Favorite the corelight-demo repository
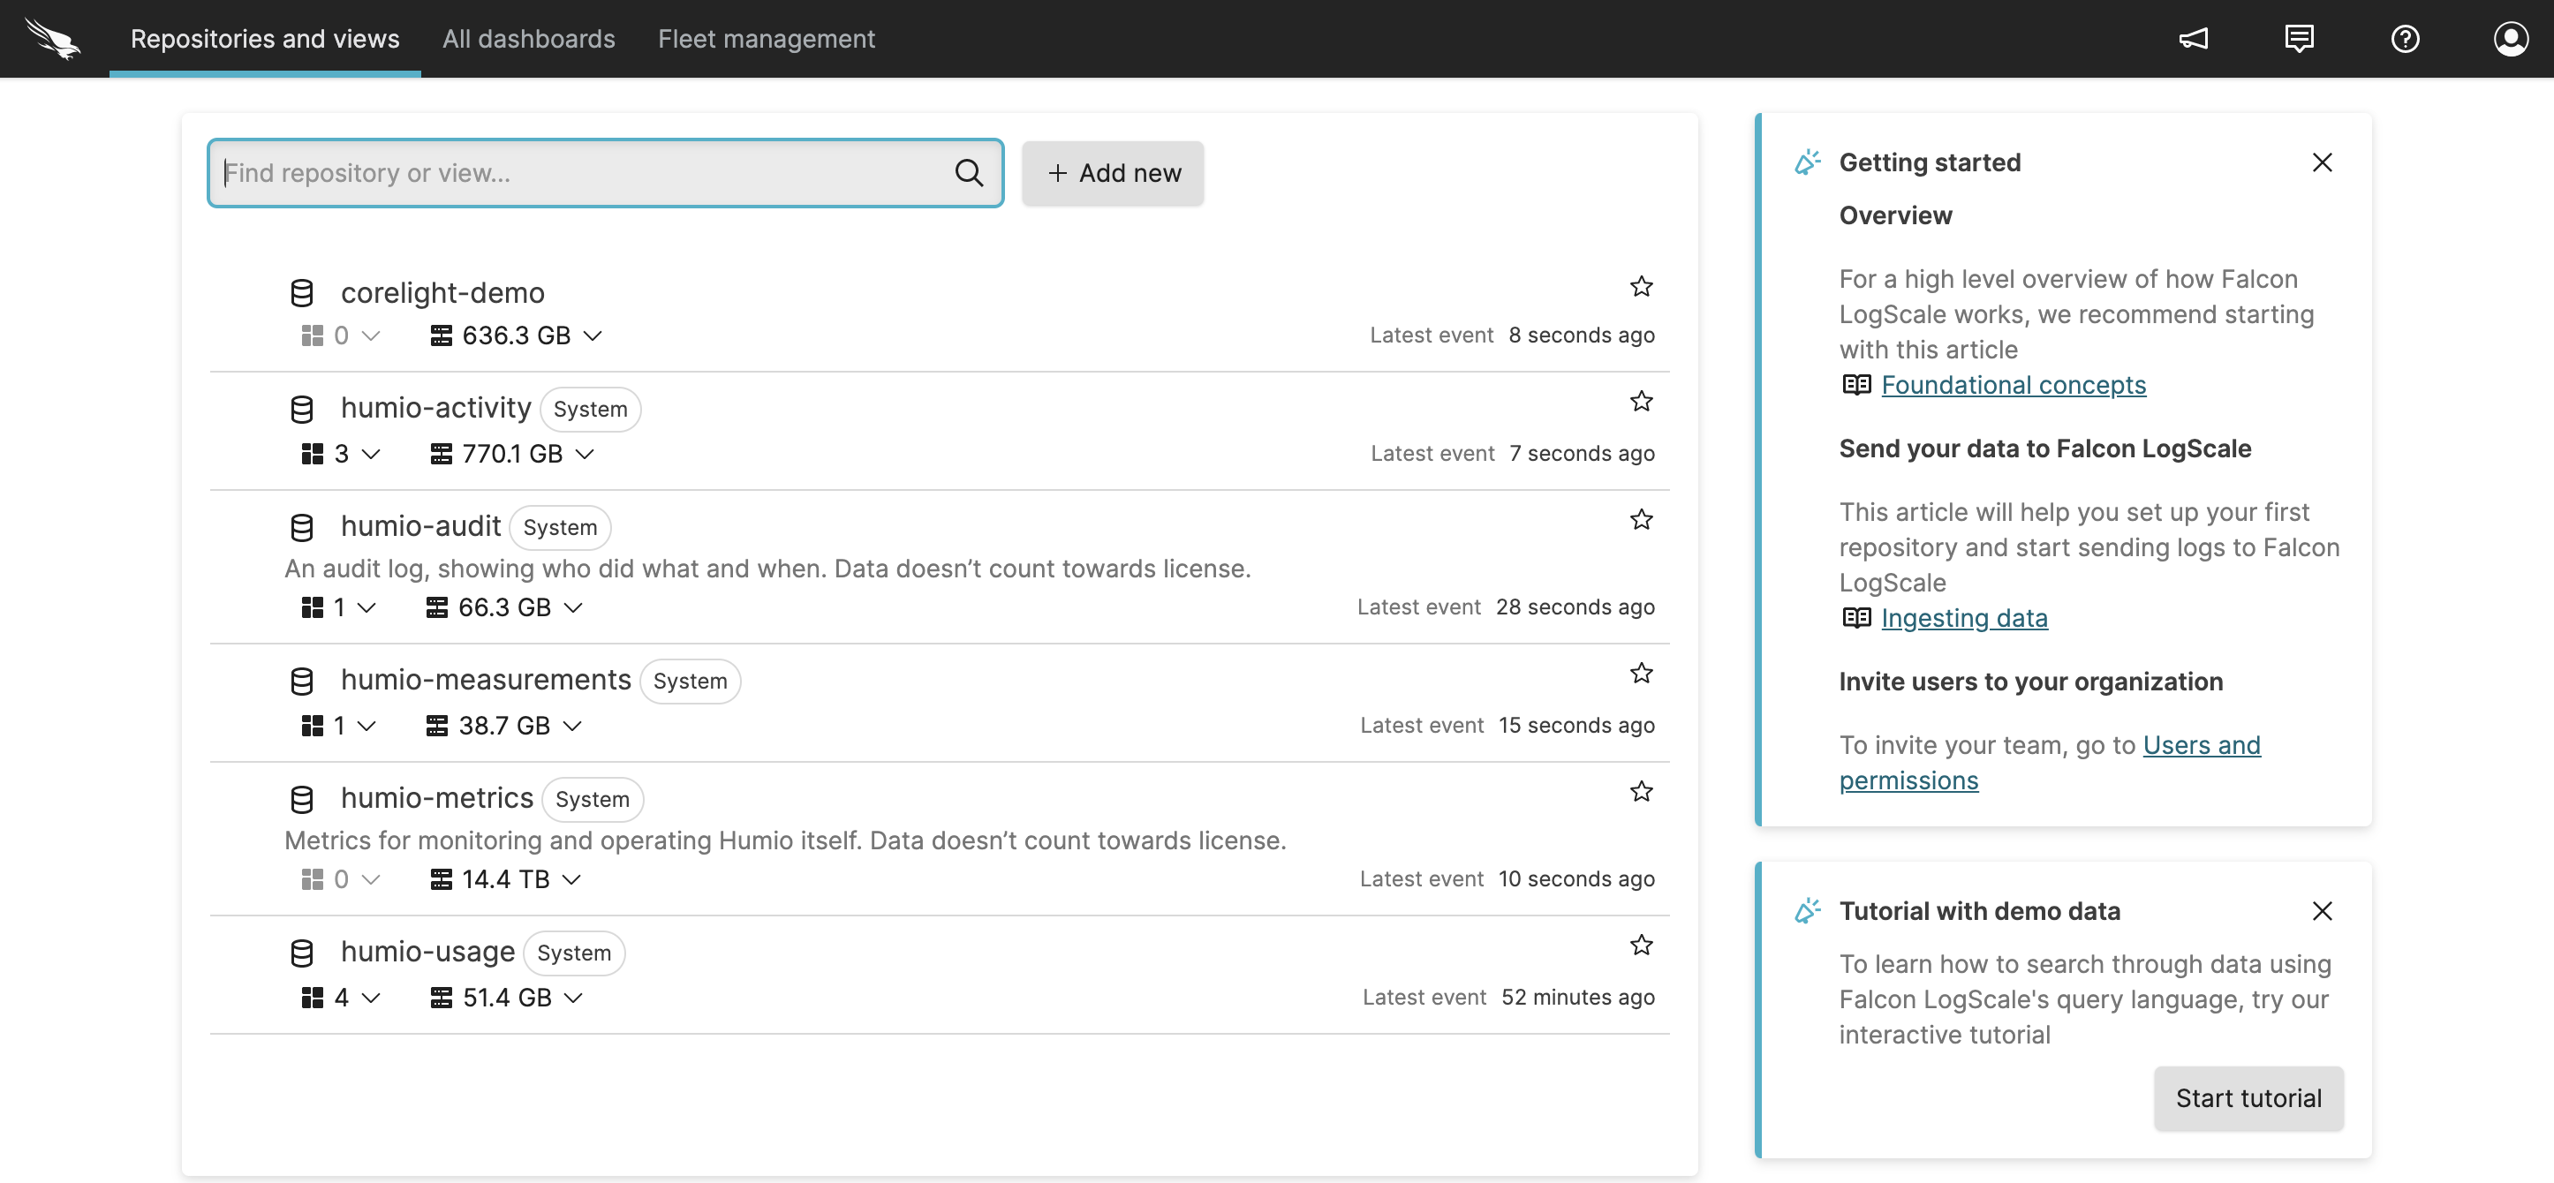 click(1641, 286)
